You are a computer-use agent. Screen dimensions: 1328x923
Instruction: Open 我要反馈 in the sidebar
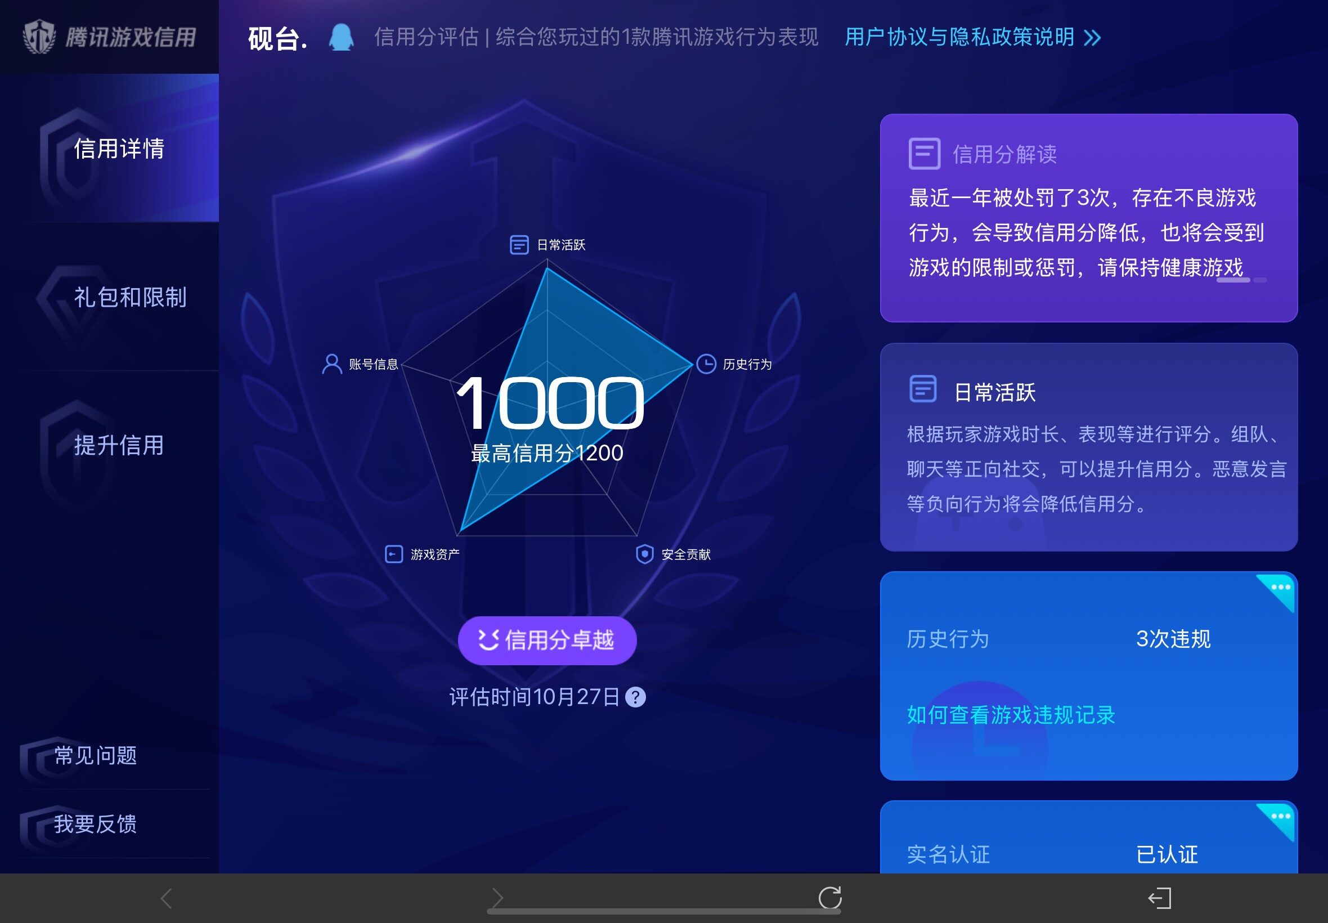click(x=96, y=823)
